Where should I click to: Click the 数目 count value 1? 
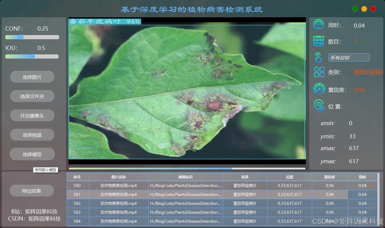(x=356, y=41)
